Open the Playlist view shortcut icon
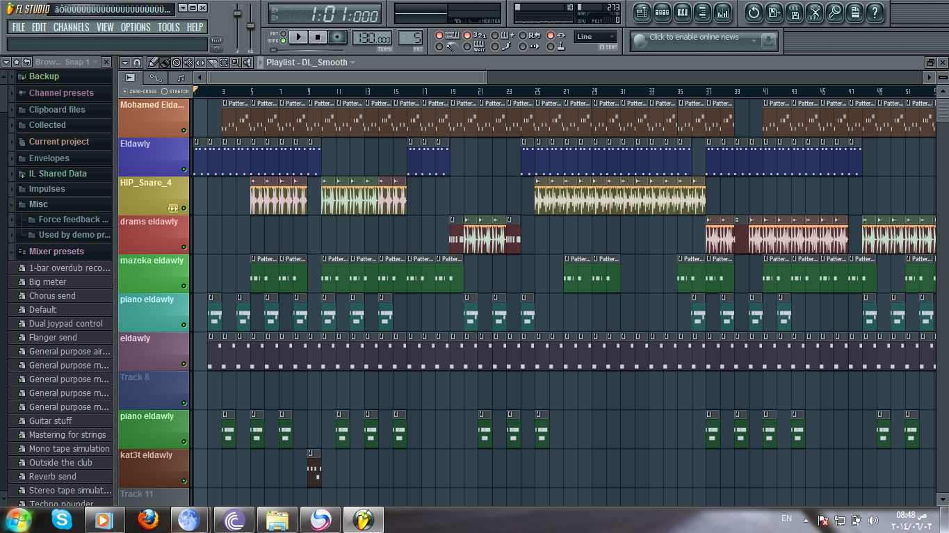 pyautogui.click(x=642, y=12)
